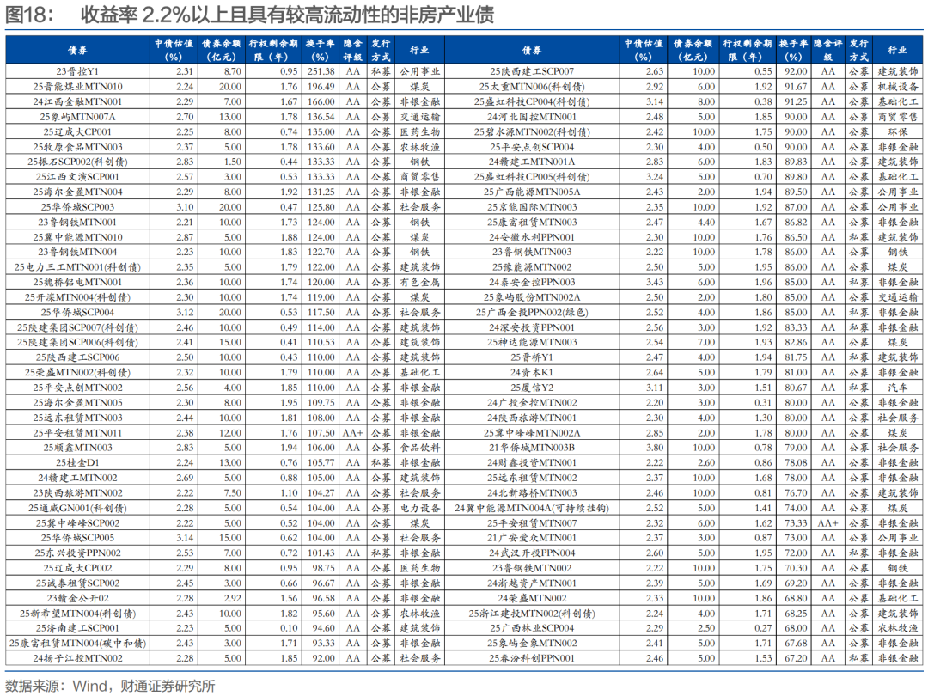Click 25电力三工MTN001(科创债) cell

point(77,267)
